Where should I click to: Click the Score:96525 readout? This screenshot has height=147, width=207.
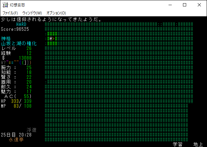(x=15, y=29)
